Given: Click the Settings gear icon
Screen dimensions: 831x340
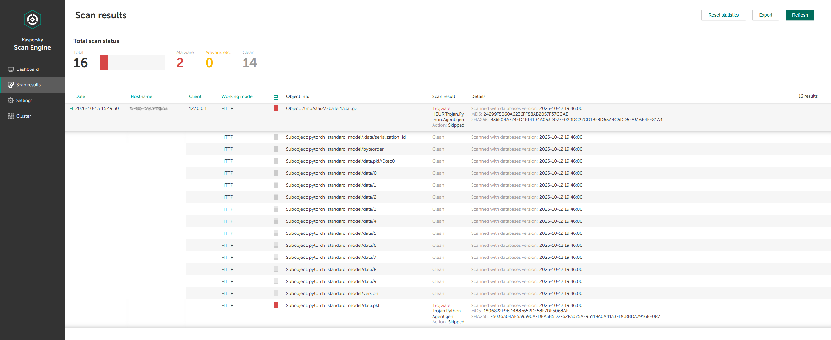Looking at the screenshot, I should [x=11, y=100].
